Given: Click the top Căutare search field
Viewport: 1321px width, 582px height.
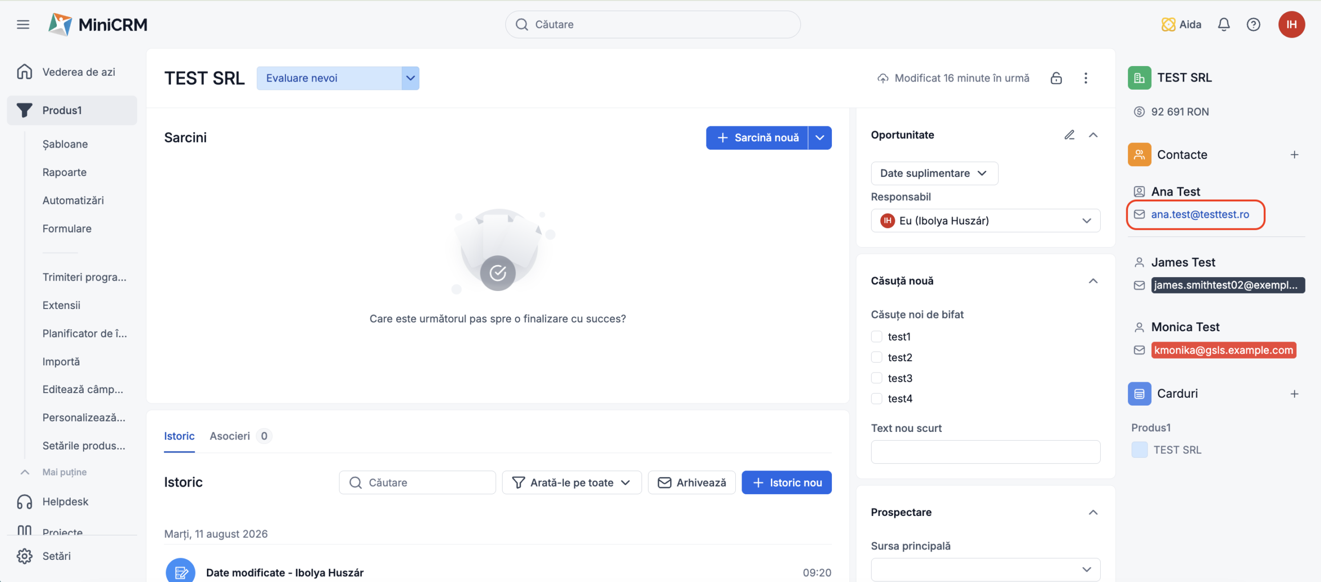Looking at the screenshot, I should tap(653, 24).
